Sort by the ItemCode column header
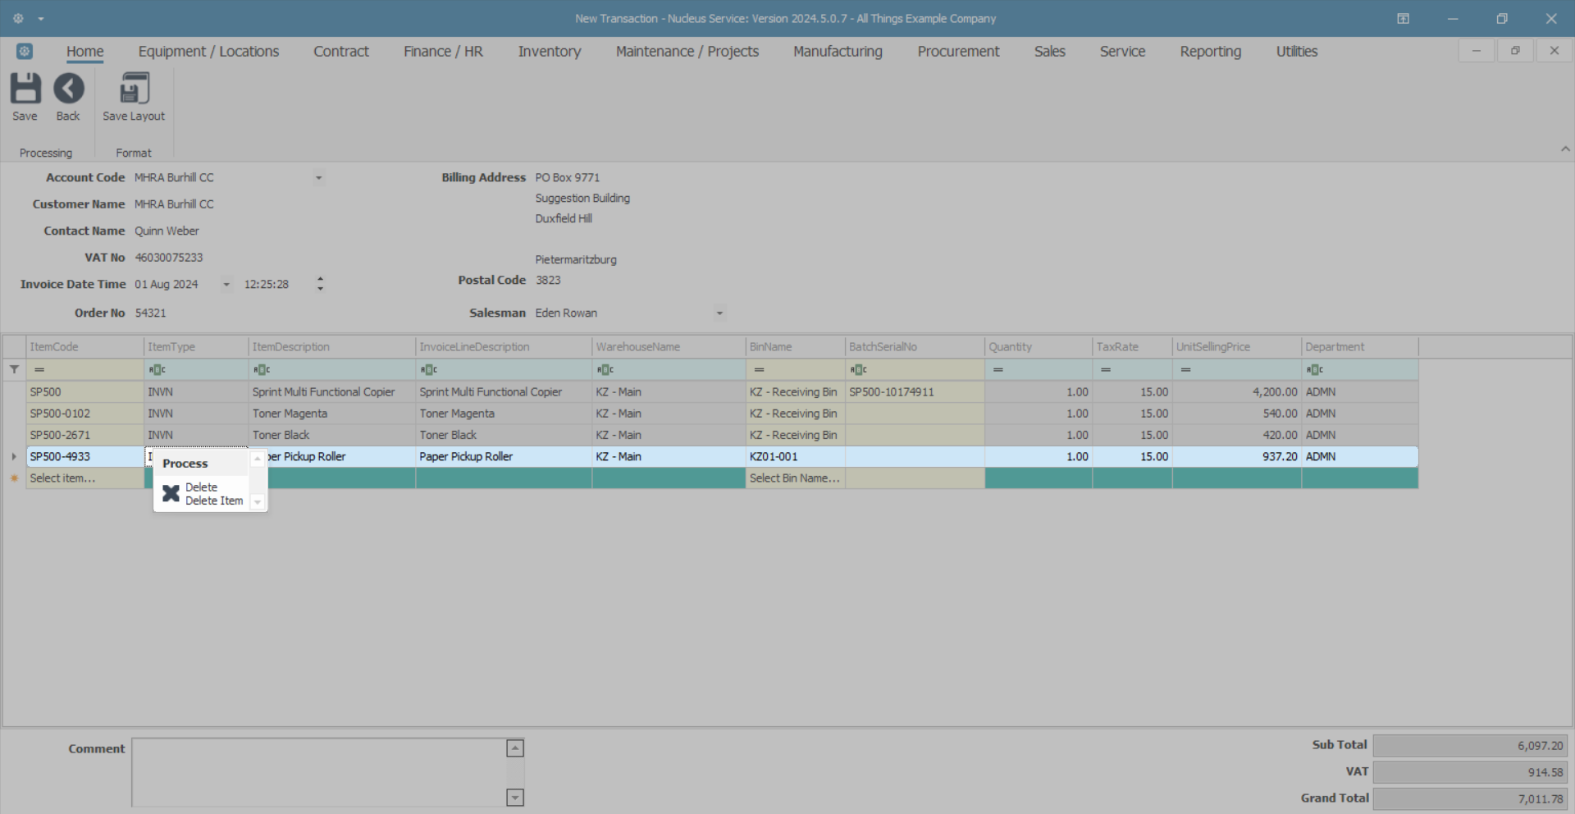 [85, 347]
